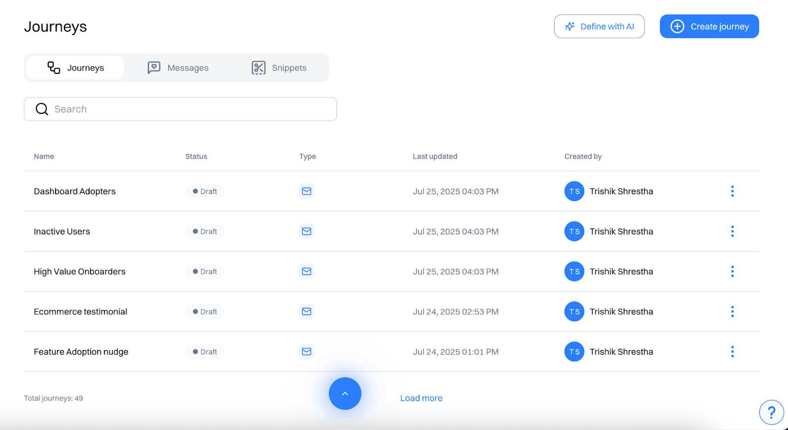
Task: Click the search magnifier icon
Action: click(42, 109)
